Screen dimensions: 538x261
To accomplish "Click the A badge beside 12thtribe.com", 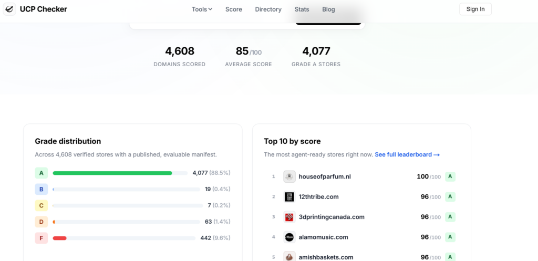I will click(x=450, y=197).
